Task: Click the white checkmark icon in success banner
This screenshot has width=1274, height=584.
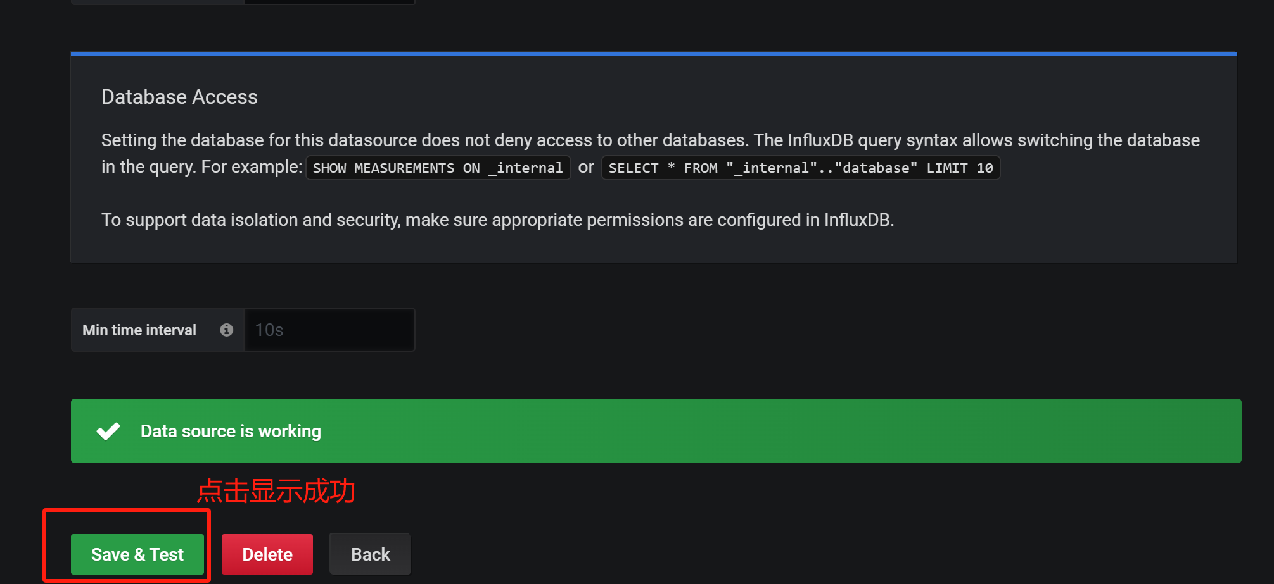Action: 108,431
